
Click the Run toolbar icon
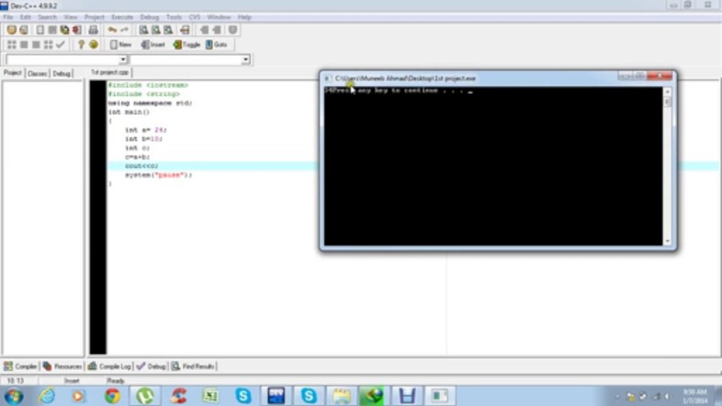pos(24,45)
